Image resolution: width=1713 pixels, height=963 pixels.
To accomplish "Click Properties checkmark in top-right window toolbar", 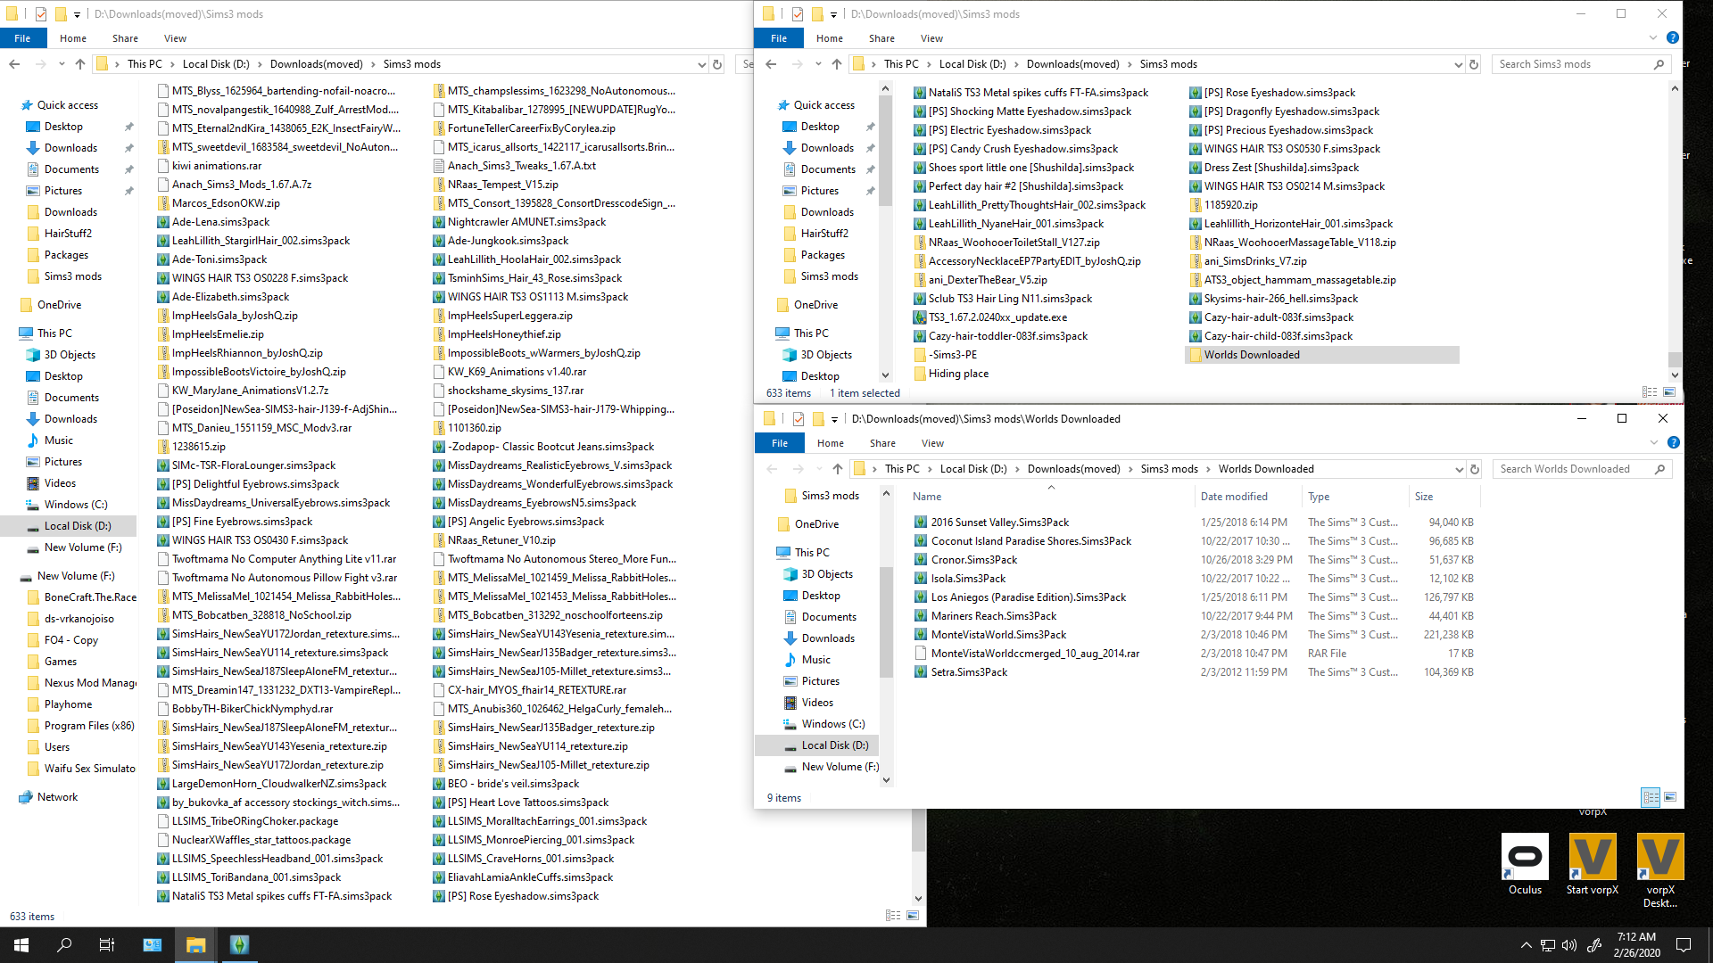I will tap(798, 14).
